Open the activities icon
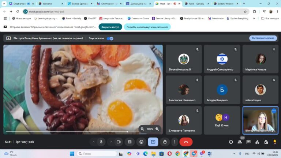This screenshot has width=281, height=158. click(x=257, y=142)
